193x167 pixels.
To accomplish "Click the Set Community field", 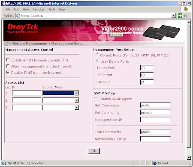I will [x=155, y=112].
